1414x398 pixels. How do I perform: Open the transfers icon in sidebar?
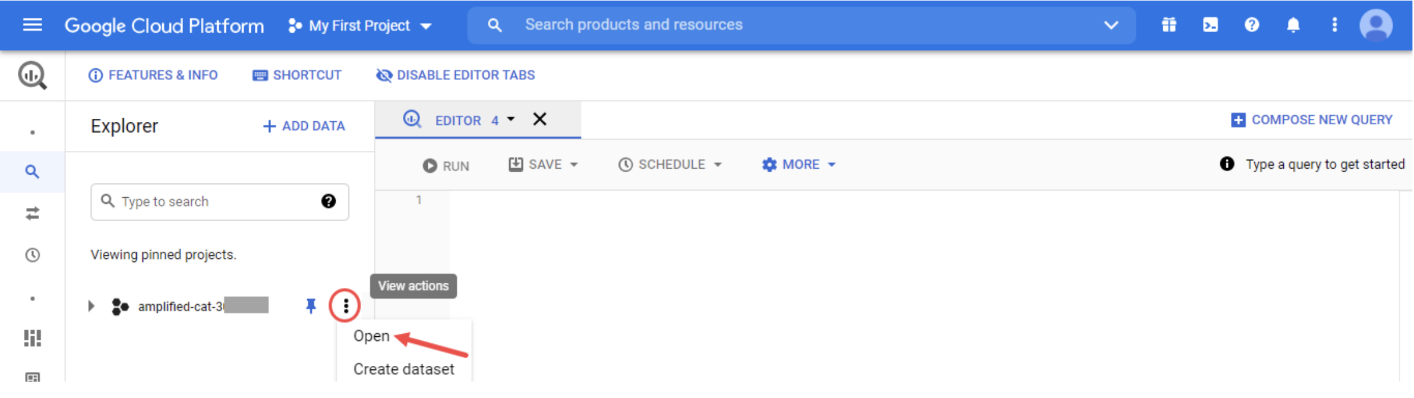pyautogui.click(x=33, y=213)
